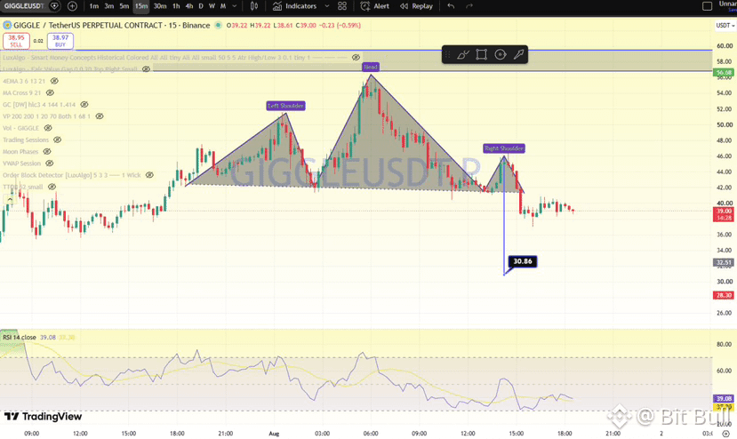Open the GIGGLEUSDT symbol search

(x=23, y=6)
